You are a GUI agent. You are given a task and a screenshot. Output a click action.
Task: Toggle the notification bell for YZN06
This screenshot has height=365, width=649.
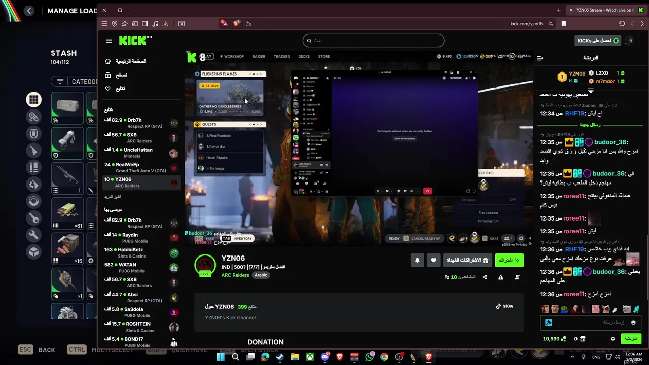(417, 260)
